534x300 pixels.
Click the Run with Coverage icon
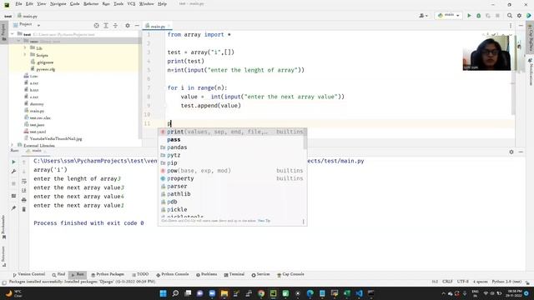click(x=488, y=16)
